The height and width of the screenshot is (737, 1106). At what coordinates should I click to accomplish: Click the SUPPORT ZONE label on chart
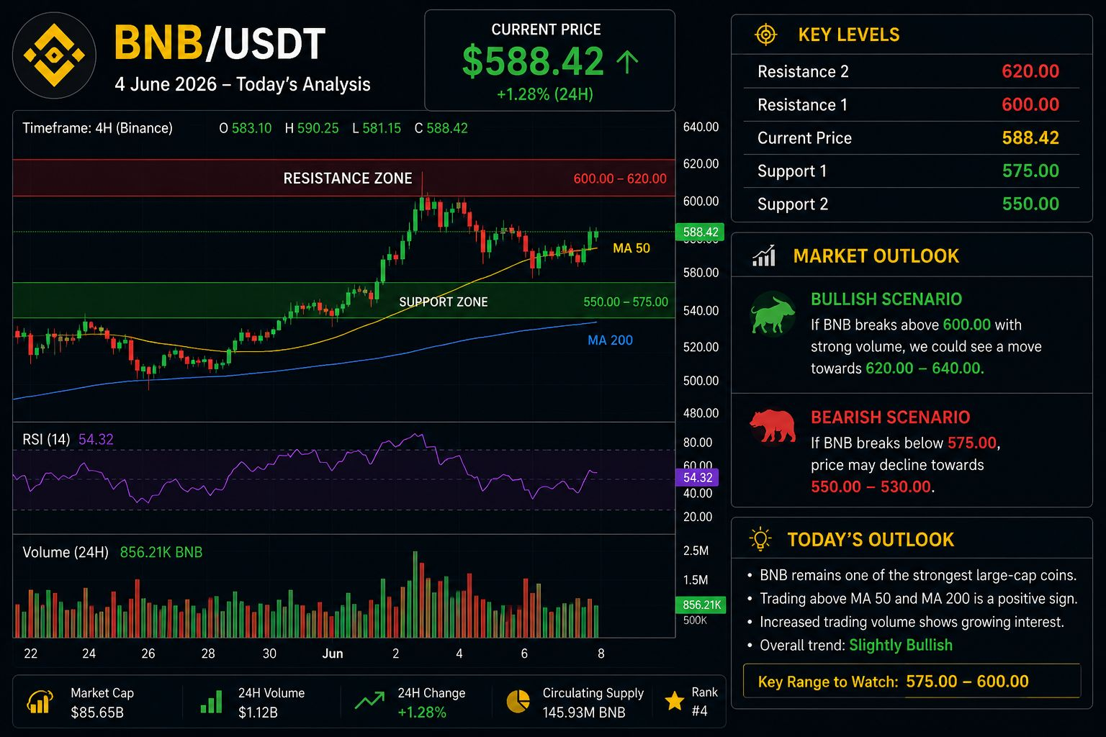pyautogui.click(x=444, y=302)
